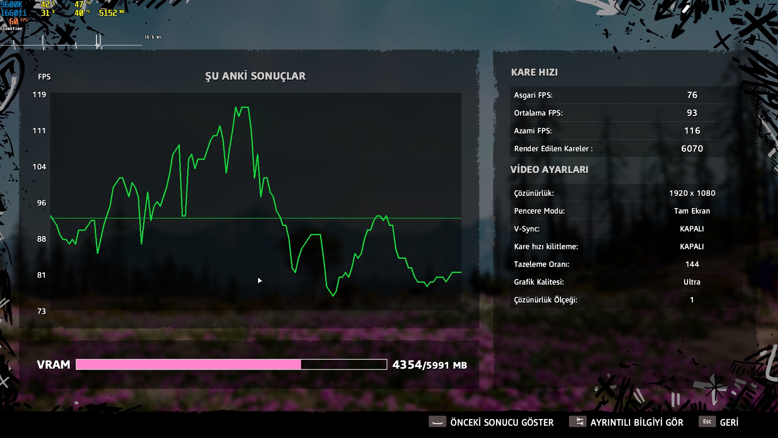The image size is (778, 438).
Task: Select the V-Sync label
Action: 527,229
